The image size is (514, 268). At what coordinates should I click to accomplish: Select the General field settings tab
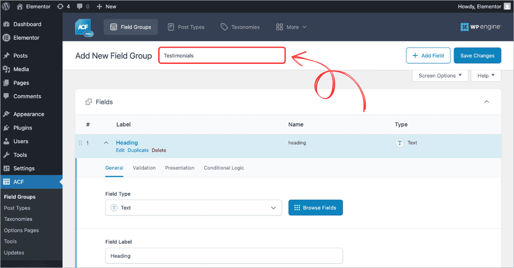point(114,168)
